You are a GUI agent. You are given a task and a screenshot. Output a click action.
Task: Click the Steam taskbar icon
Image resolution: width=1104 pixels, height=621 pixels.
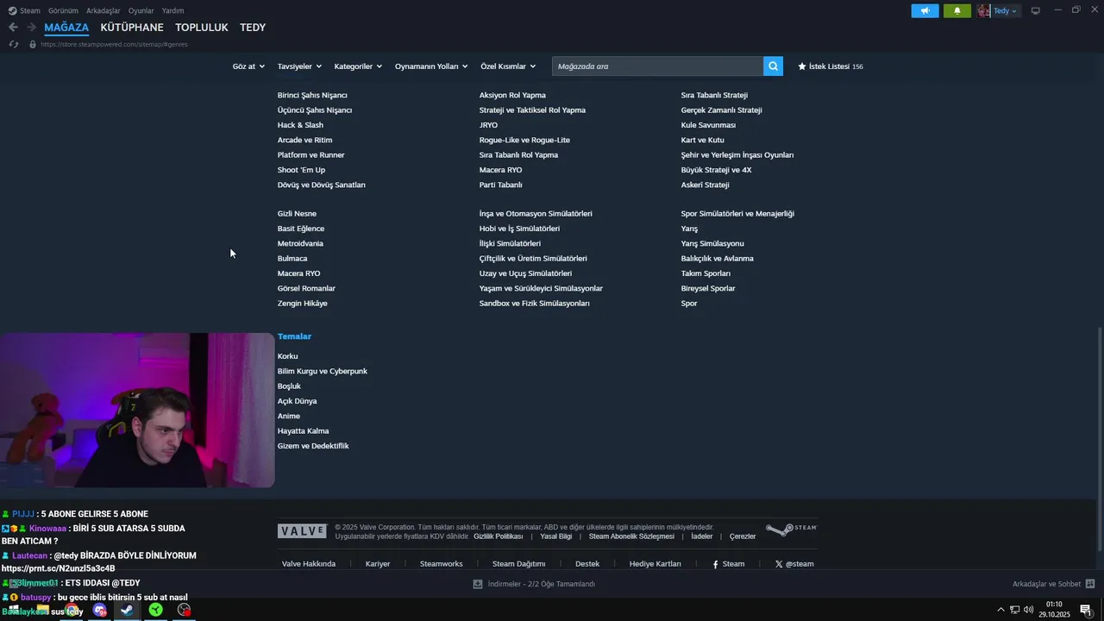click(x=127, y=610)
